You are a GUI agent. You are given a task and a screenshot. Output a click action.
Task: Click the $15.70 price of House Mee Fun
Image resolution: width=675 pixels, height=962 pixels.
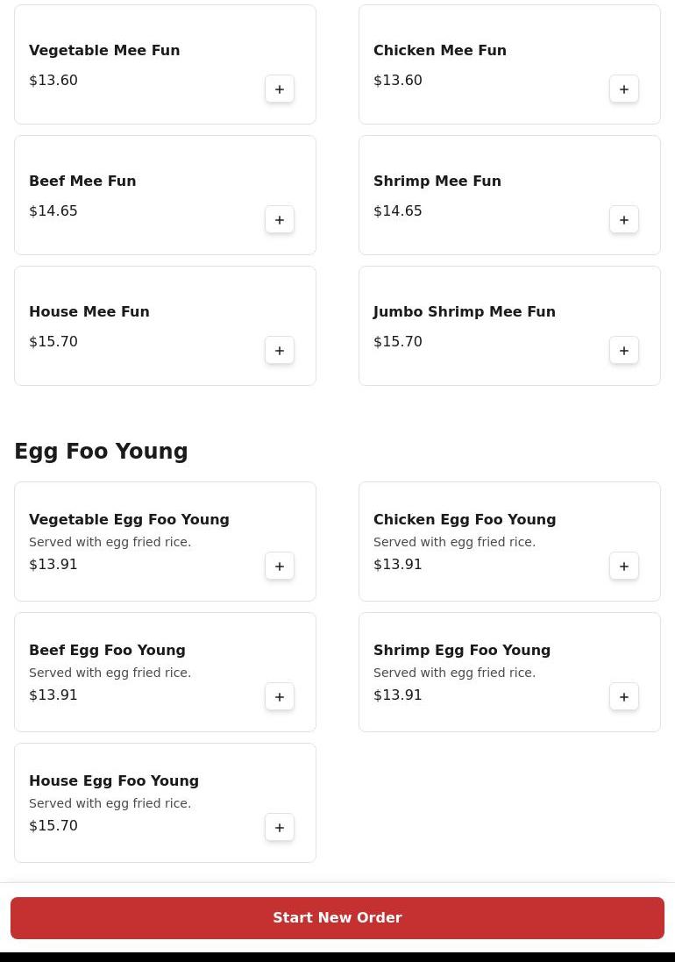pyautogui.click(x=53, y=342)
